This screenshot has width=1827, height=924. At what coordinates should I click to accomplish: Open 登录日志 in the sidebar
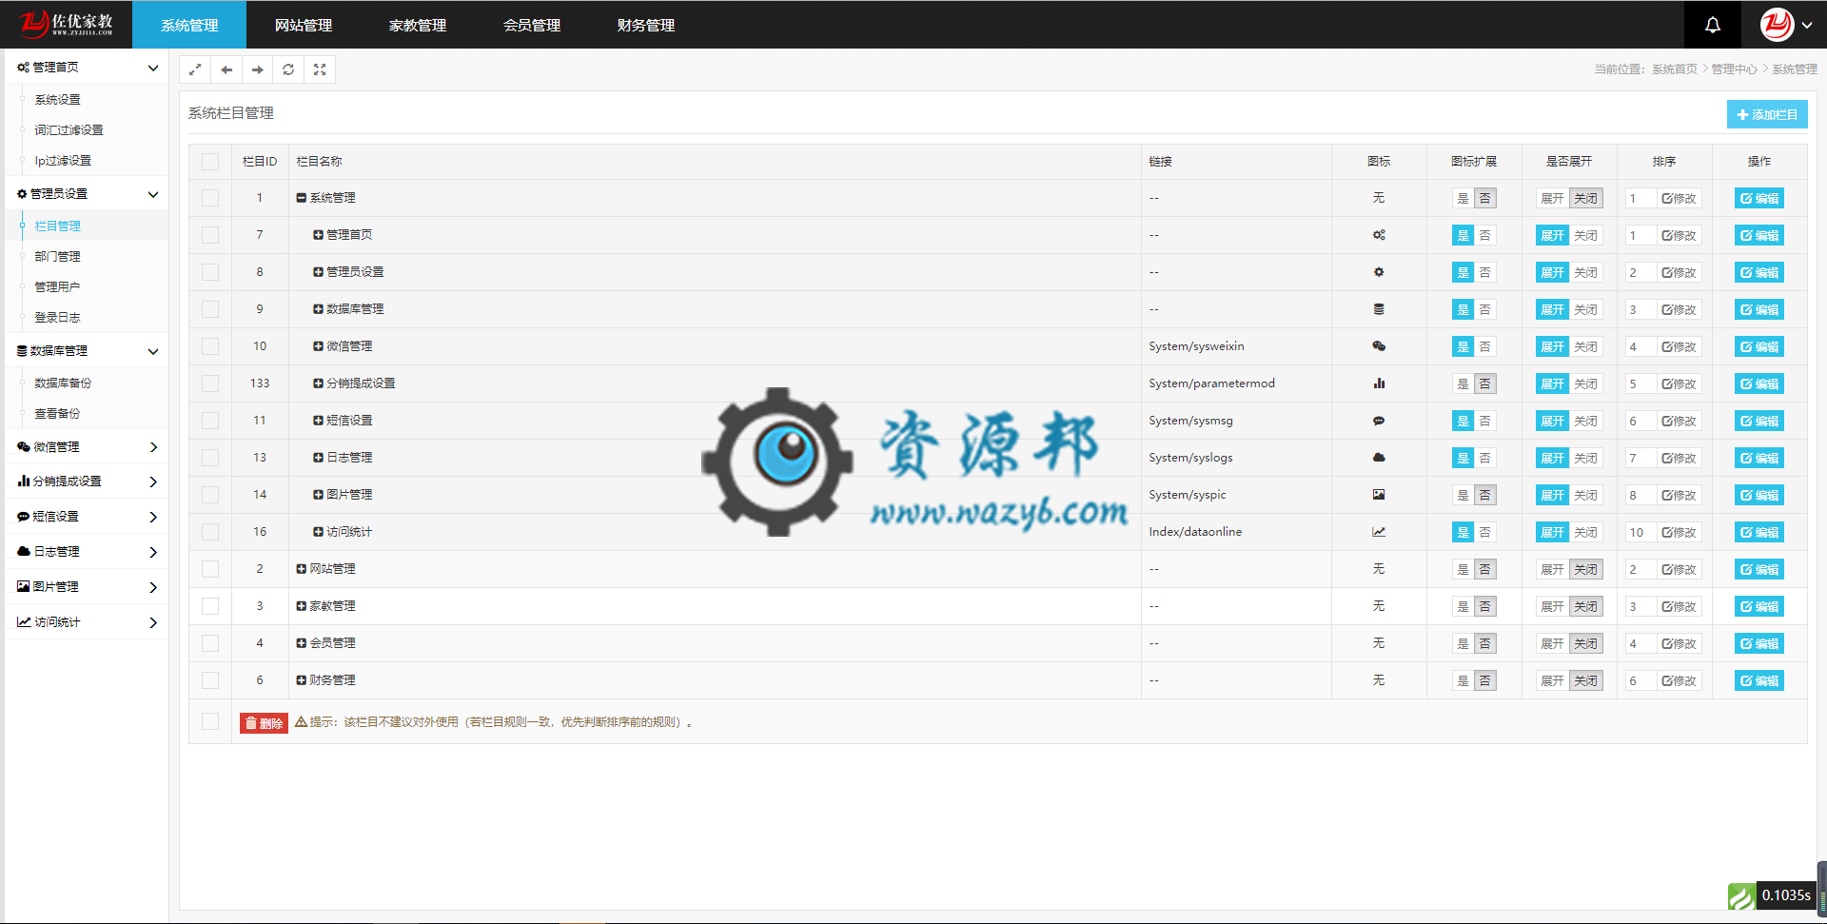click(58, 318)
